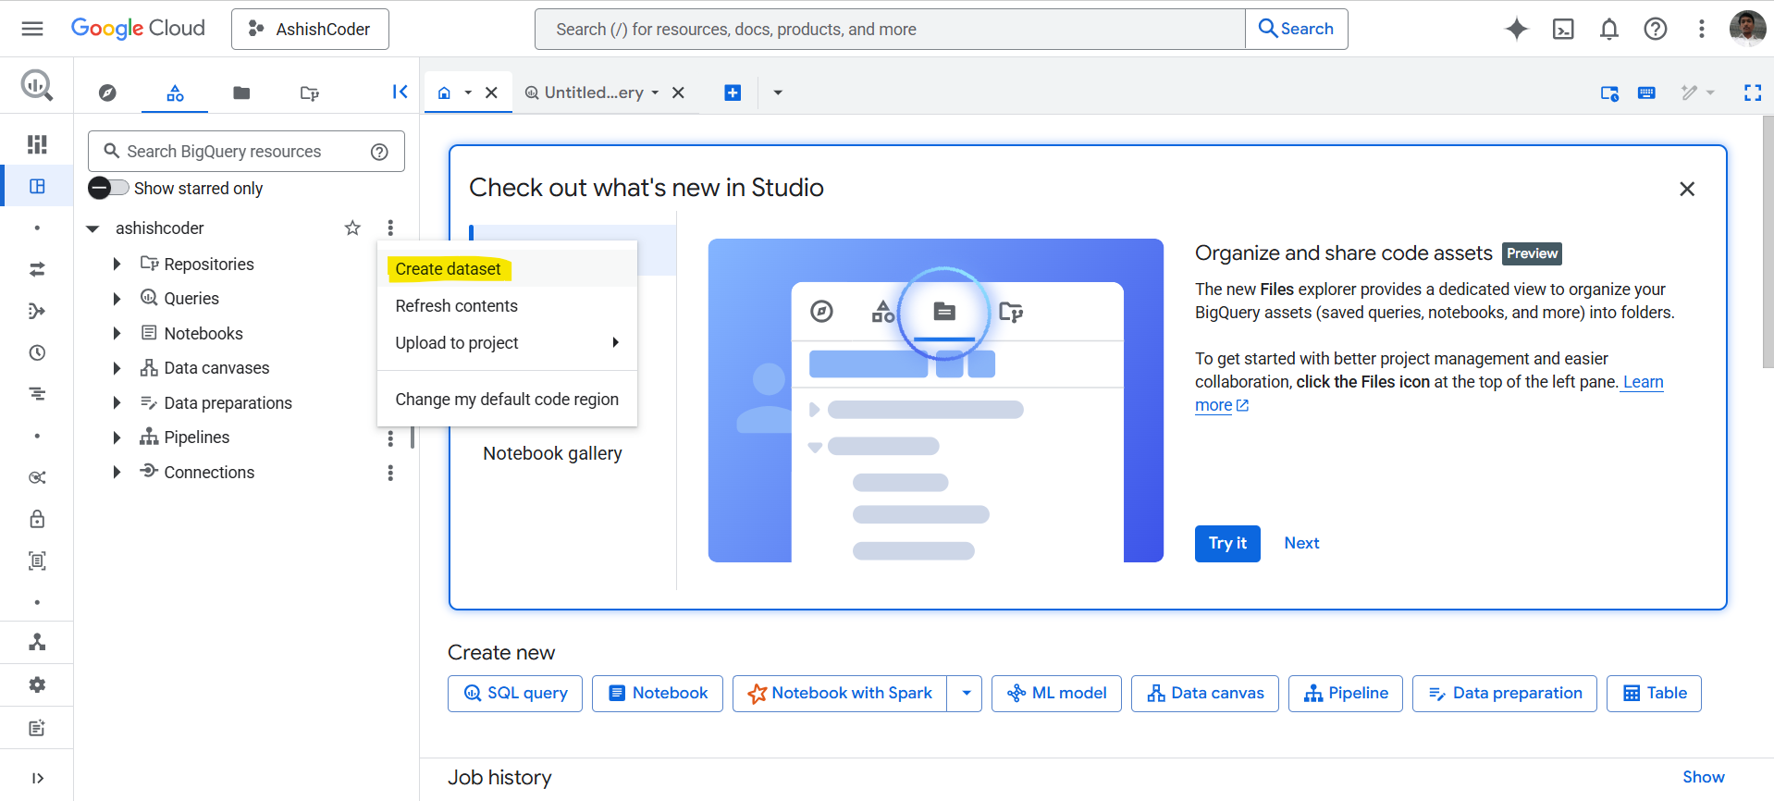Select the Notebook gallery item
This screenshot has width=1774, height=801.
(552, 453)
